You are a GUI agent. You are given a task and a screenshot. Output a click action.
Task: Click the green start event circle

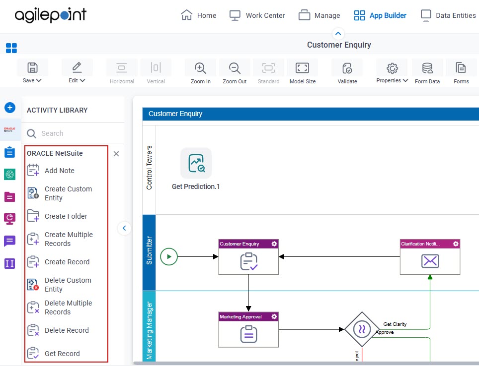click(x=168, y=257)
